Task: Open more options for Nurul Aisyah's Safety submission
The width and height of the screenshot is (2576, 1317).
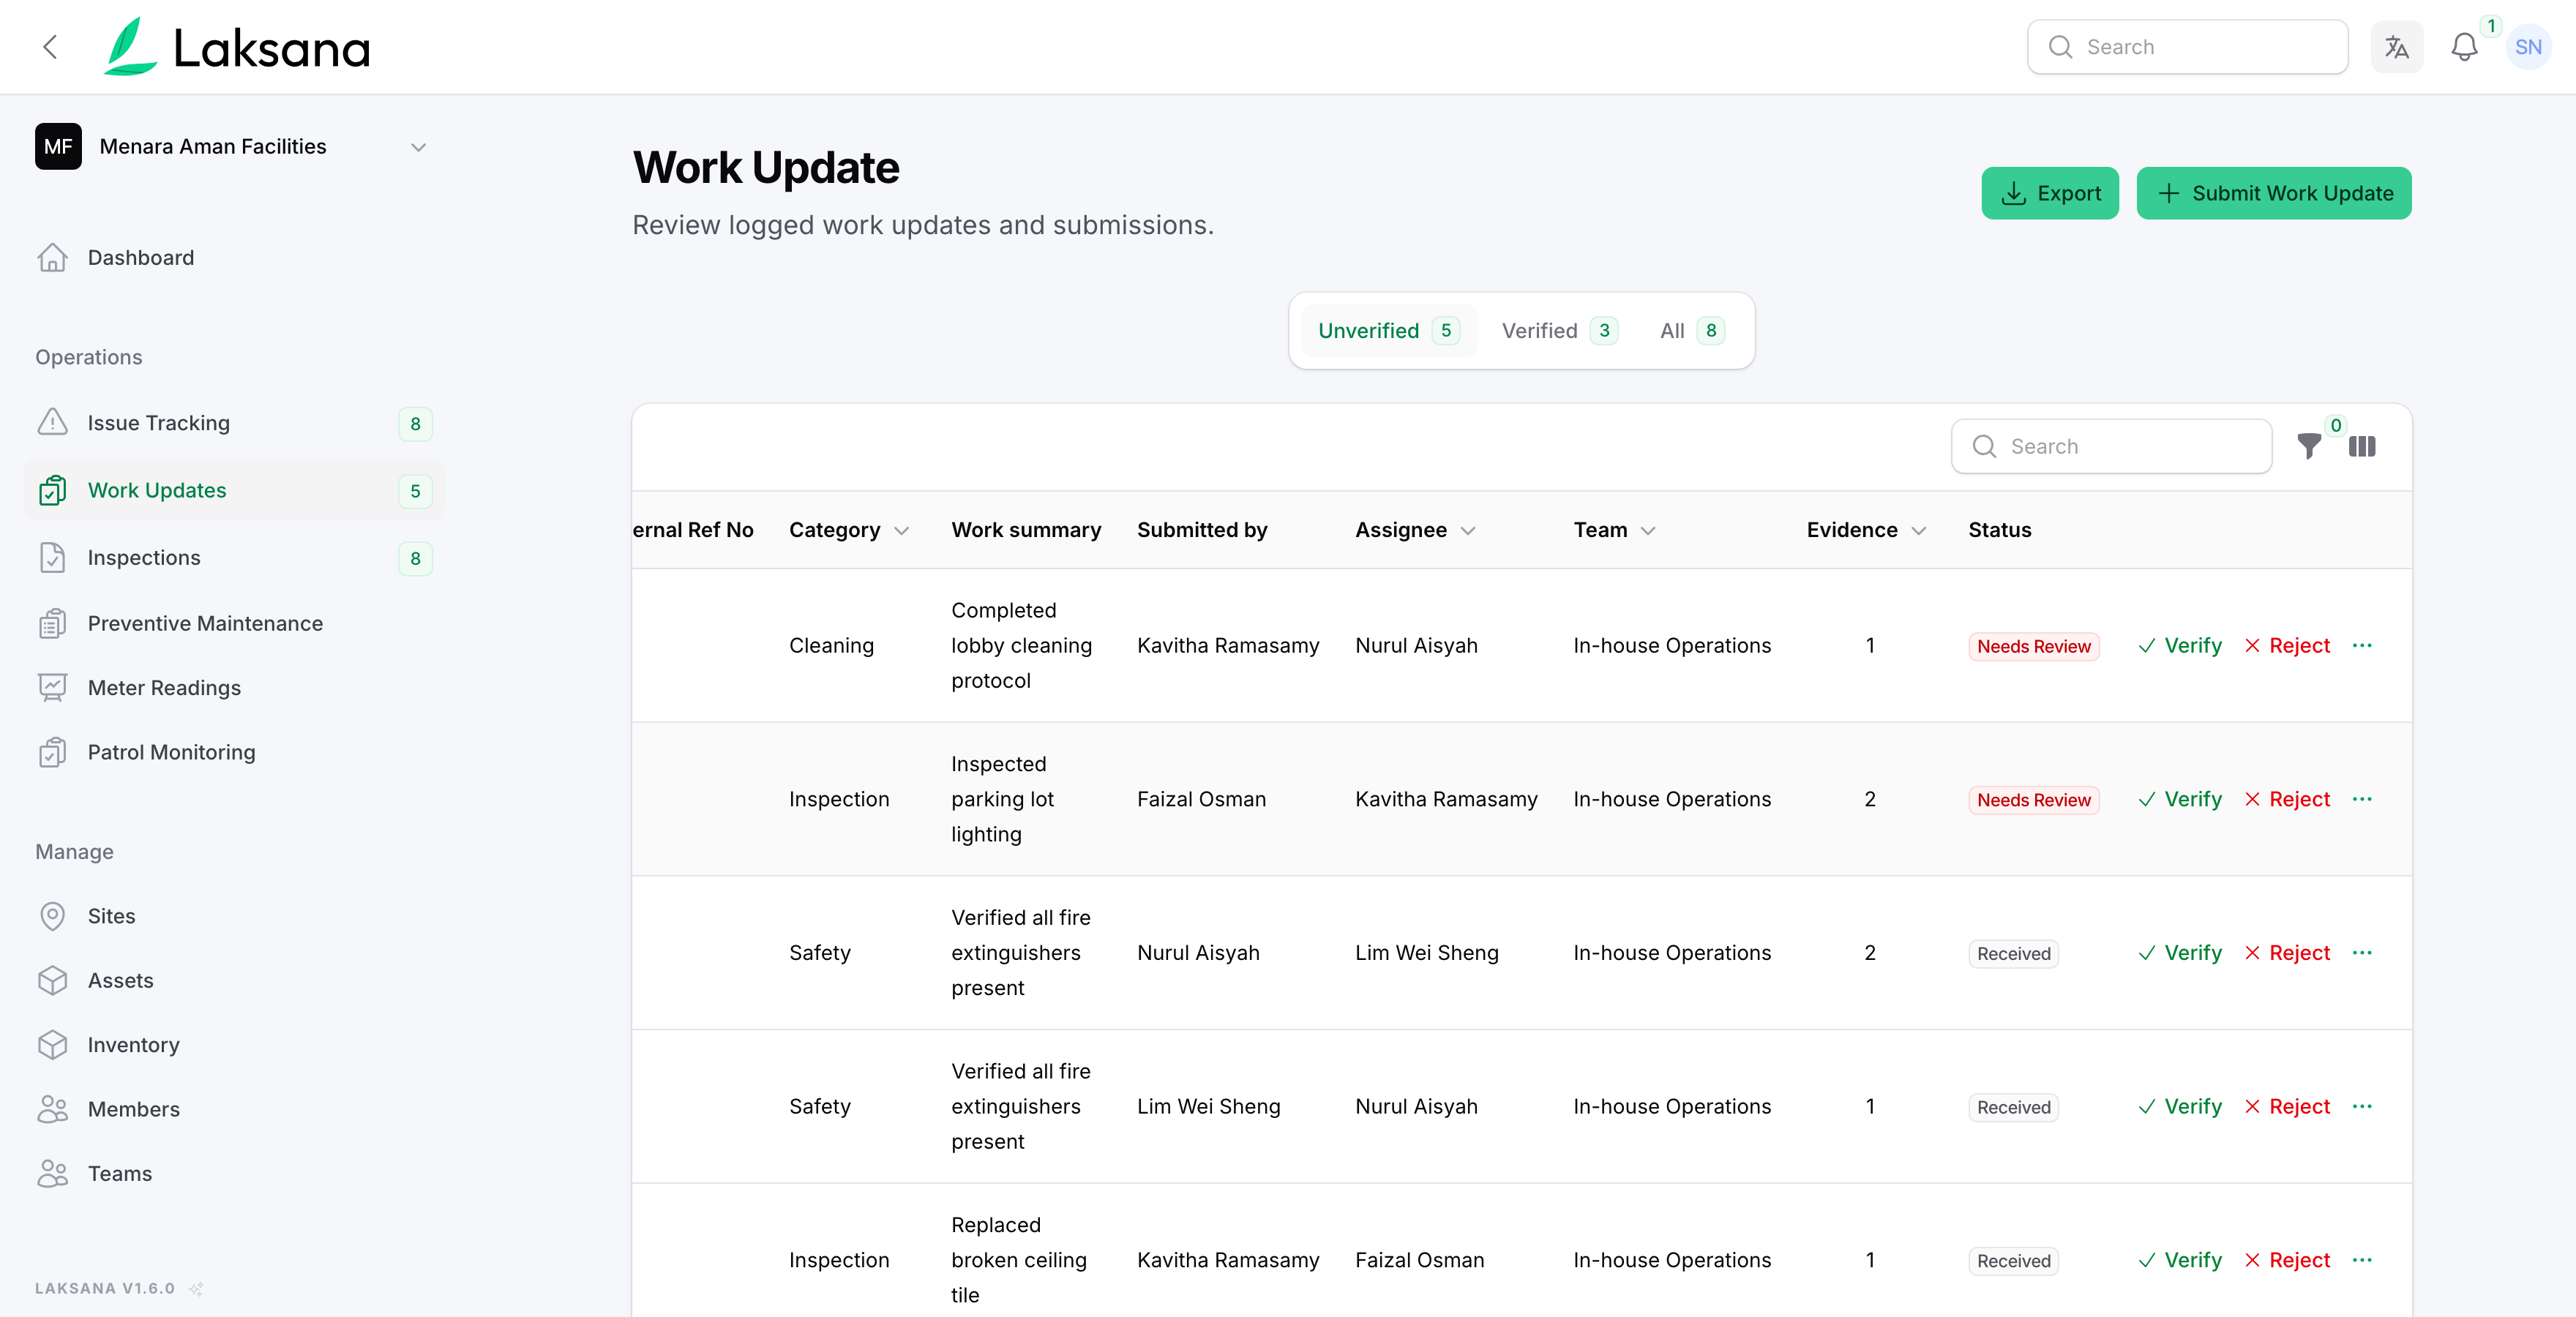Action: tap(2362, 953)
